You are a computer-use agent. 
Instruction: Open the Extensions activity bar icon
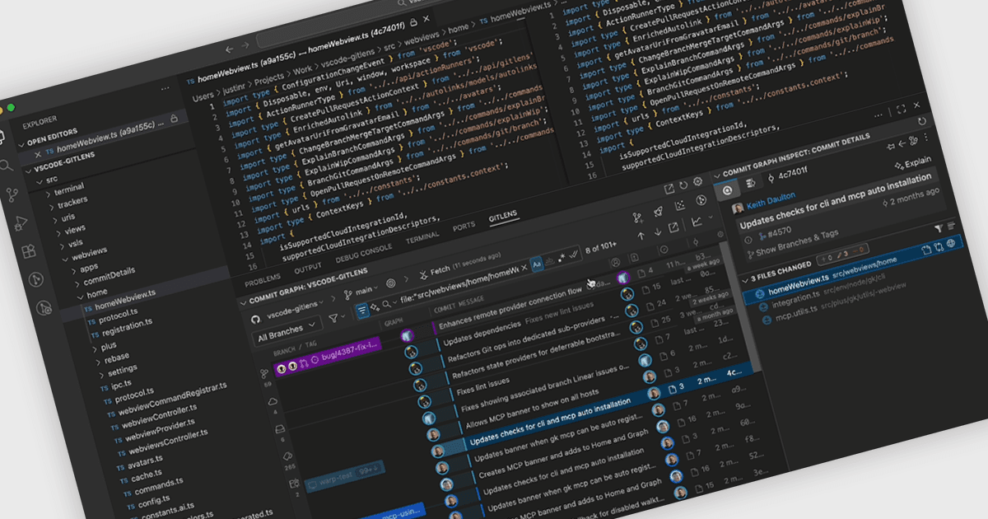coord(29,250)
